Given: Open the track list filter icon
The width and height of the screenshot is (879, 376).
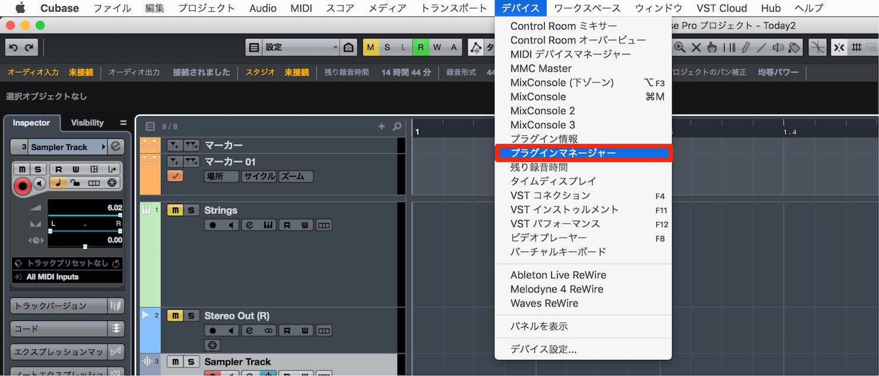Looking at the screenshot, I should click(150, 126).
